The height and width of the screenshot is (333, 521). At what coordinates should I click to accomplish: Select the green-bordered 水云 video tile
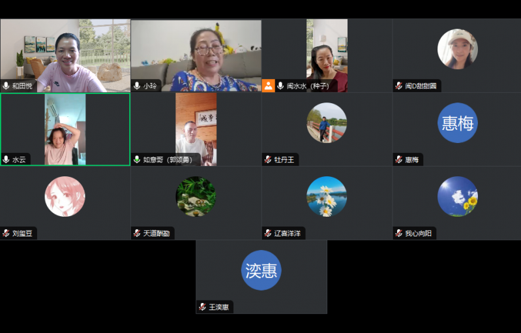coord(65,129)
